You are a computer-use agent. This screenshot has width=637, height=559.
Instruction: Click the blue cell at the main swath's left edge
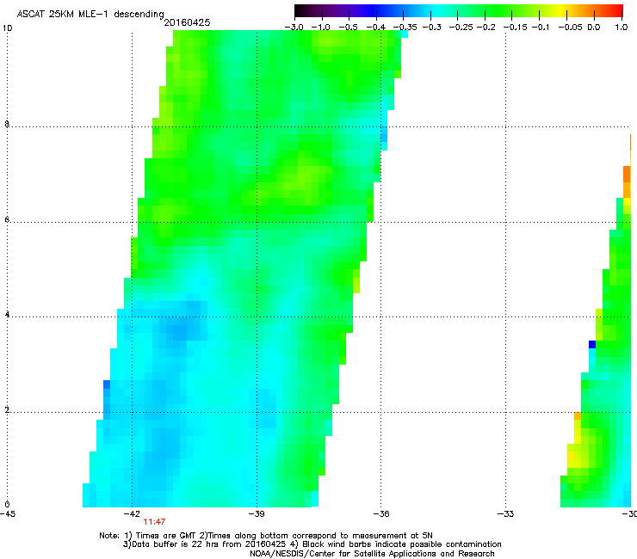pos(107,384)
